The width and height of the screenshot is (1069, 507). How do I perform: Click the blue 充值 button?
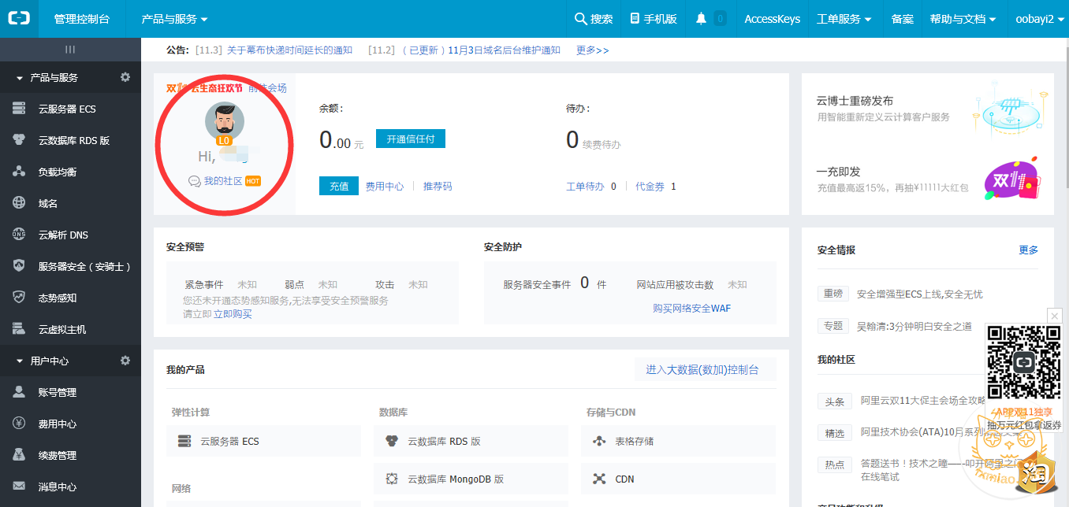[339, 186]
